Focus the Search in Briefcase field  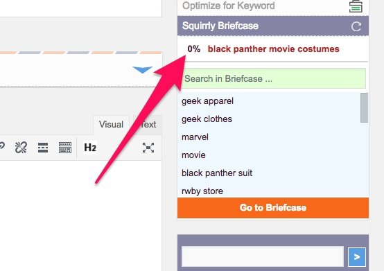pos(274,78)
